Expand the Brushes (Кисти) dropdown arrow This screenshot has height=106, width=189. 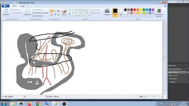tap(64, 16)
